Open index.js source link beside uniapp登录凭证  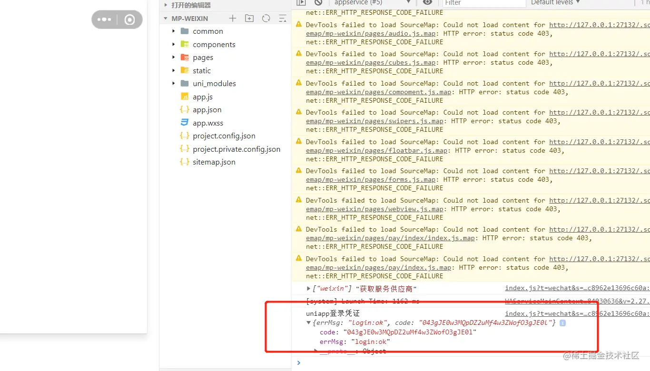pos(577,313)
